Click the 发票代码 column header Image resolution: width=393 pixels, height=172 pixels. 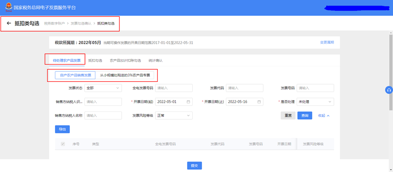coord(217,144)
